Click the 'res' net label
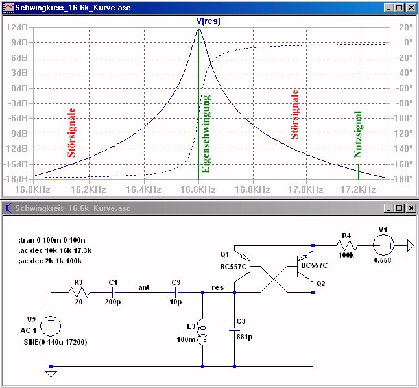 click(x=217, y=287)
